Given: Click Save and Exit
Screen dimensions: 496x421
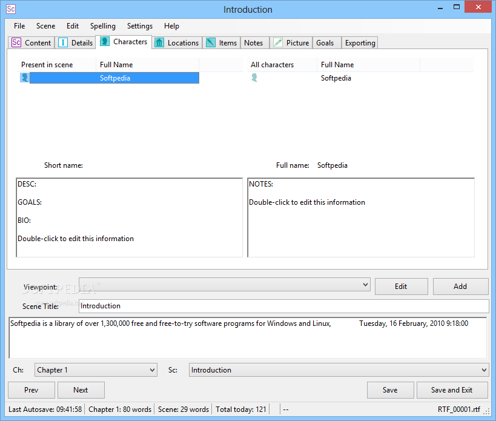Looking at the screenshot, I should (x=452, y=390).
